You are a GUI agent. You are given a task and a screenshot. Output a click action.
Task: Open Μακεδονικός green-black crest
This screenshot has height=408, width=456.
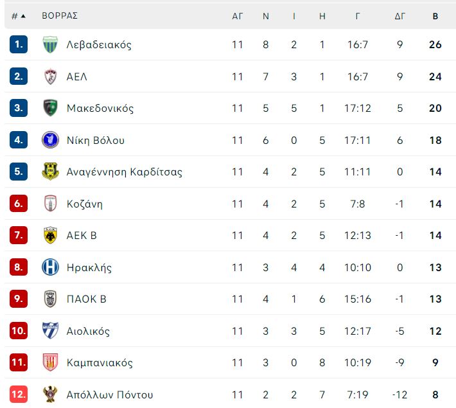coord(50,108)
